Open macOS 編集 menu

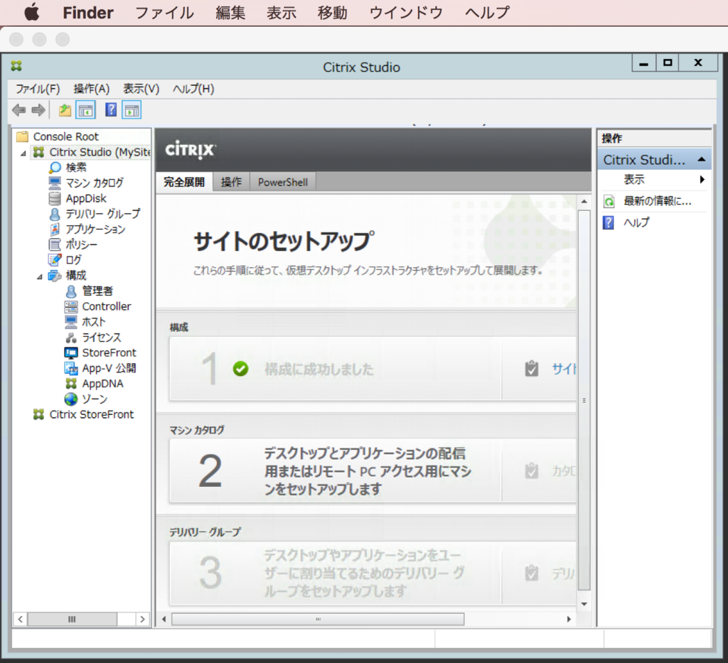pyautogui.click(x=230, y=13)
